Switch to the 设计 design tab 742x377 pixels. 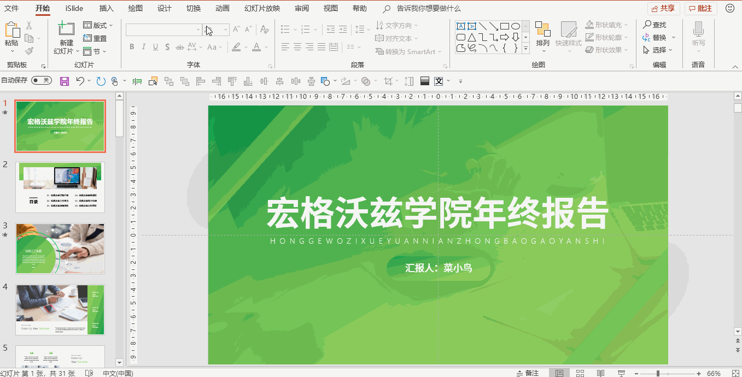click(x=164, y=8)
